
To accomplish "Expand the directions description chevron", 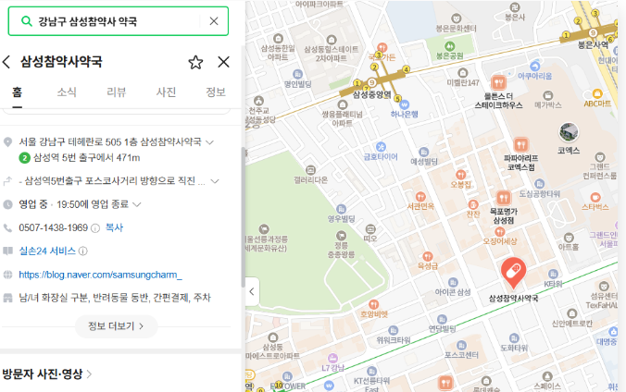I will coord(215,181).
